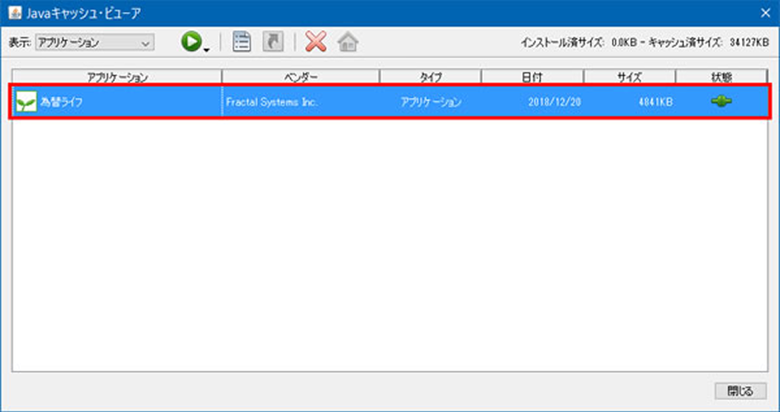The height and width of the screenshot is (412, 780).
Task: Sort by アプリケーション column header
Action: click(x=117, y=77)
